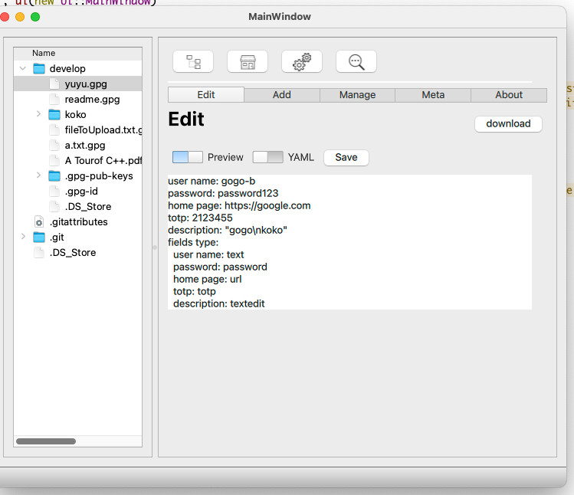Switch to the Edit tab
This screenshot has width=574, height=495.
206,95
